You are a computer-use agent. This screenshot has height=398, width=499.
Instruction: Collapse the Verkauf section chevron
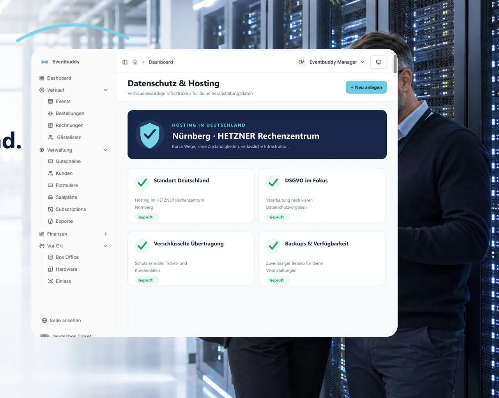106,90
